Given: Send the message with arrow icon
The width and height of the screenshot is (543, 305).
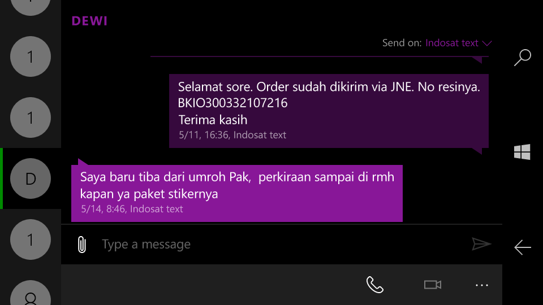Looking at the screenshot, I should (x=481, y=244).
